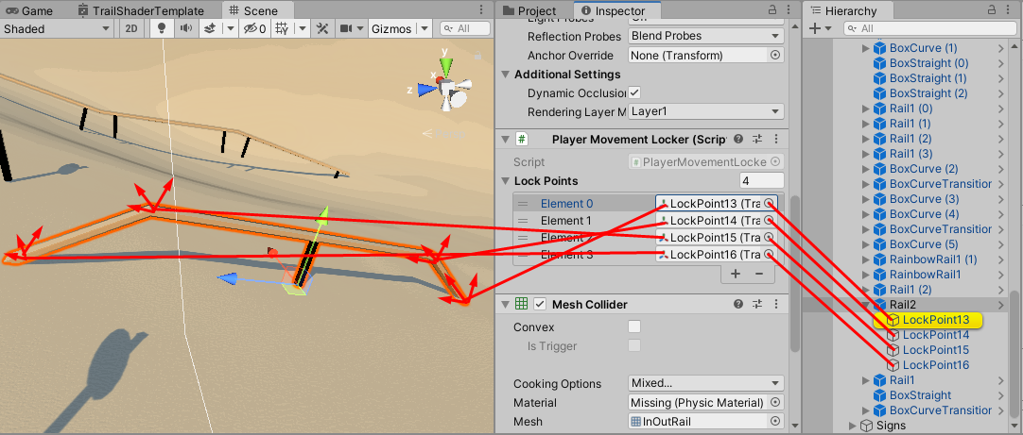
Task: Click the scene orientation gizmo Z axis cone
Action: [x=426, y=91]
